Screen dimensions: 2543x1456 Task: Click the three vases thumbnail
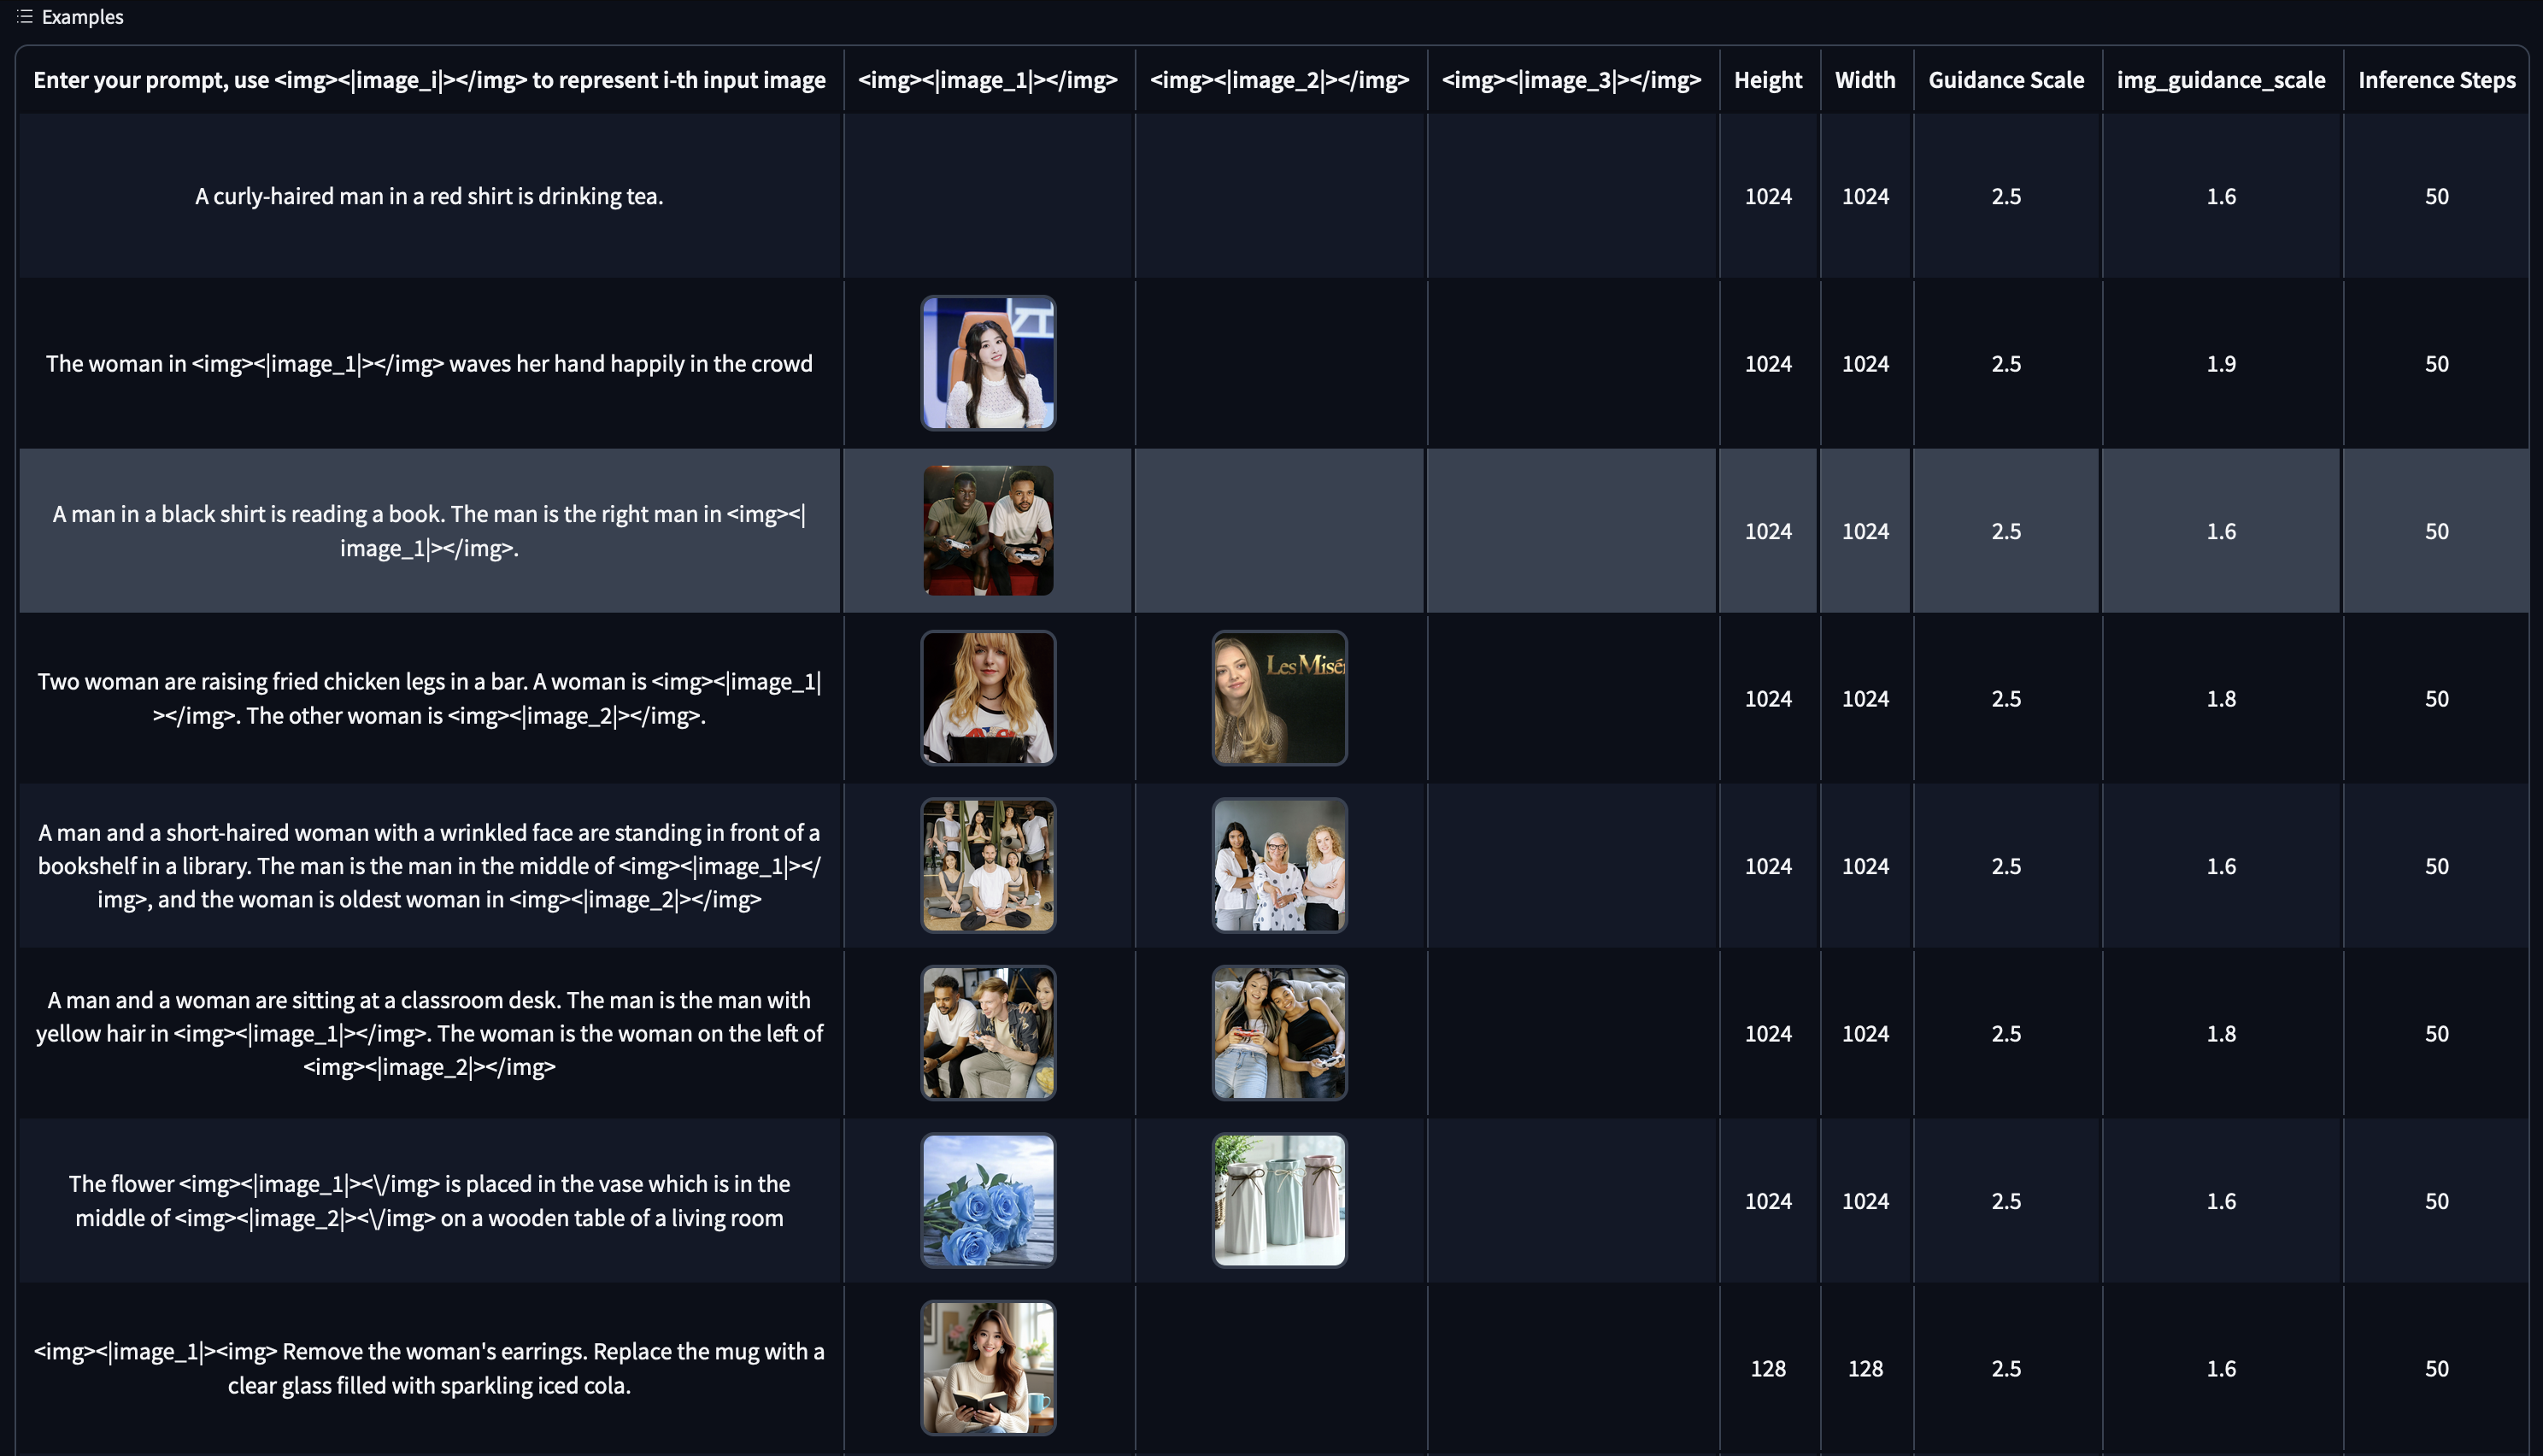point(1279,1200)
